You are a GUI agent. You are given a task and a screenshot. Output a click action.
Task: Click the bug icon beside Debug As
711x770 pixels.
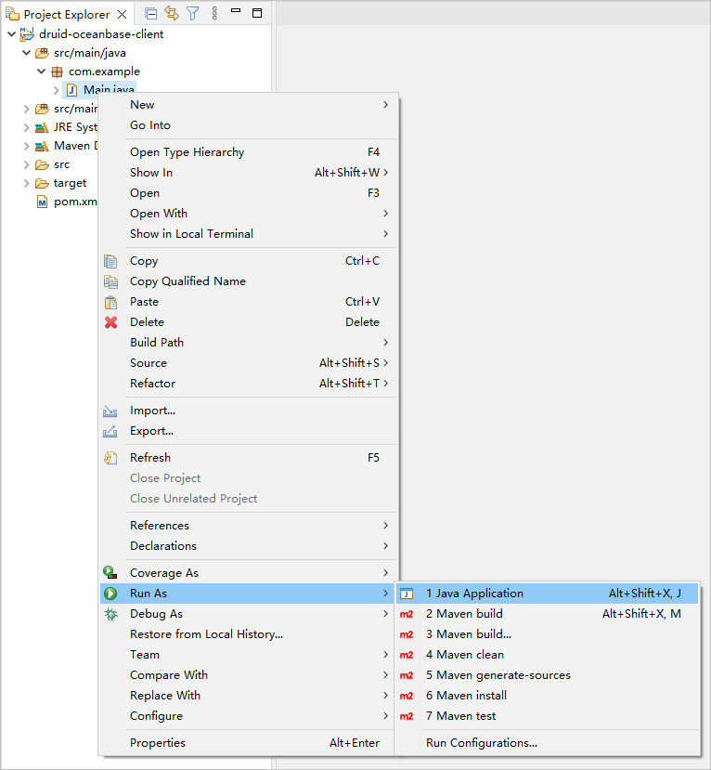(110, 614)
